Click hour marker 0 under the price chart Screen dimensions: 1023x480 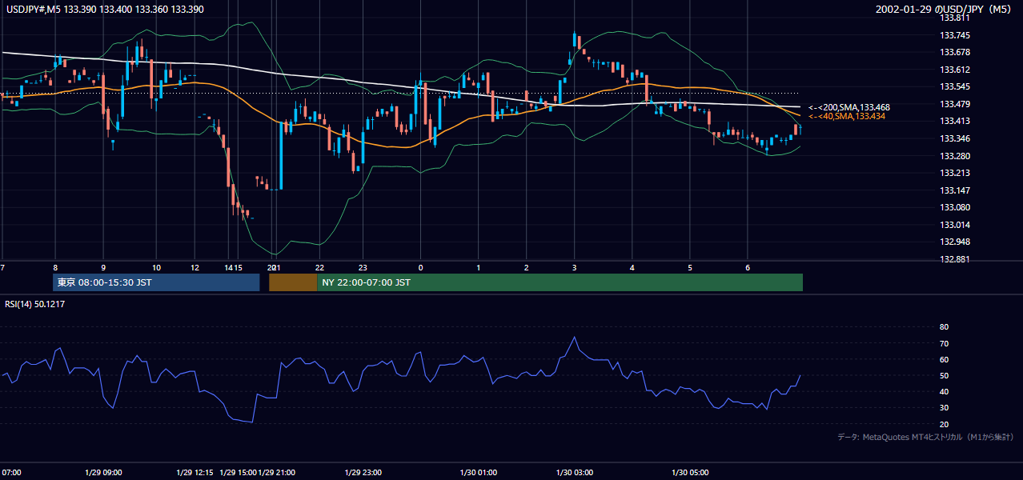(420, 267)
